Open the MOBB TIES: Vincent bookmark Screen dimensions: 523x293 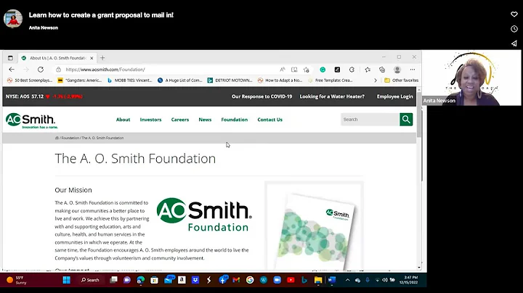click(129, 81)
